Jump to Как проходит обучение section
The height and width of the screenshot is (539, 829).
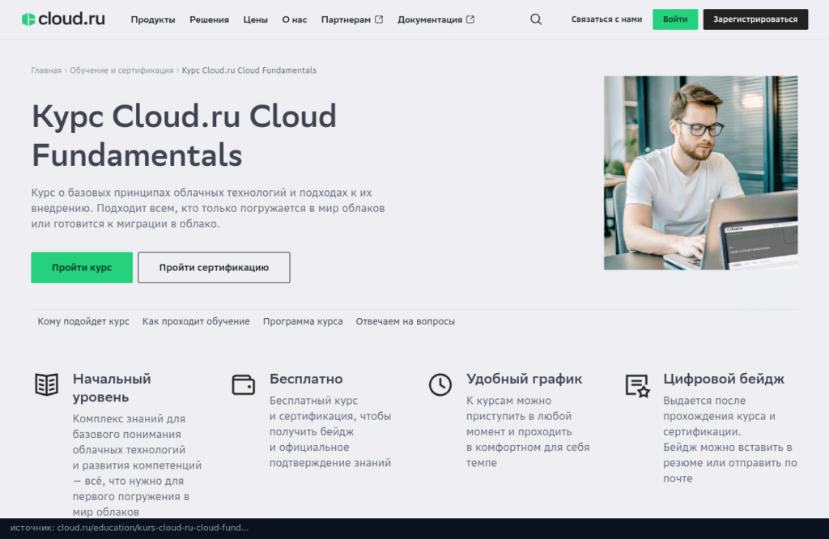pyautogui.click(x=196, y=321)
